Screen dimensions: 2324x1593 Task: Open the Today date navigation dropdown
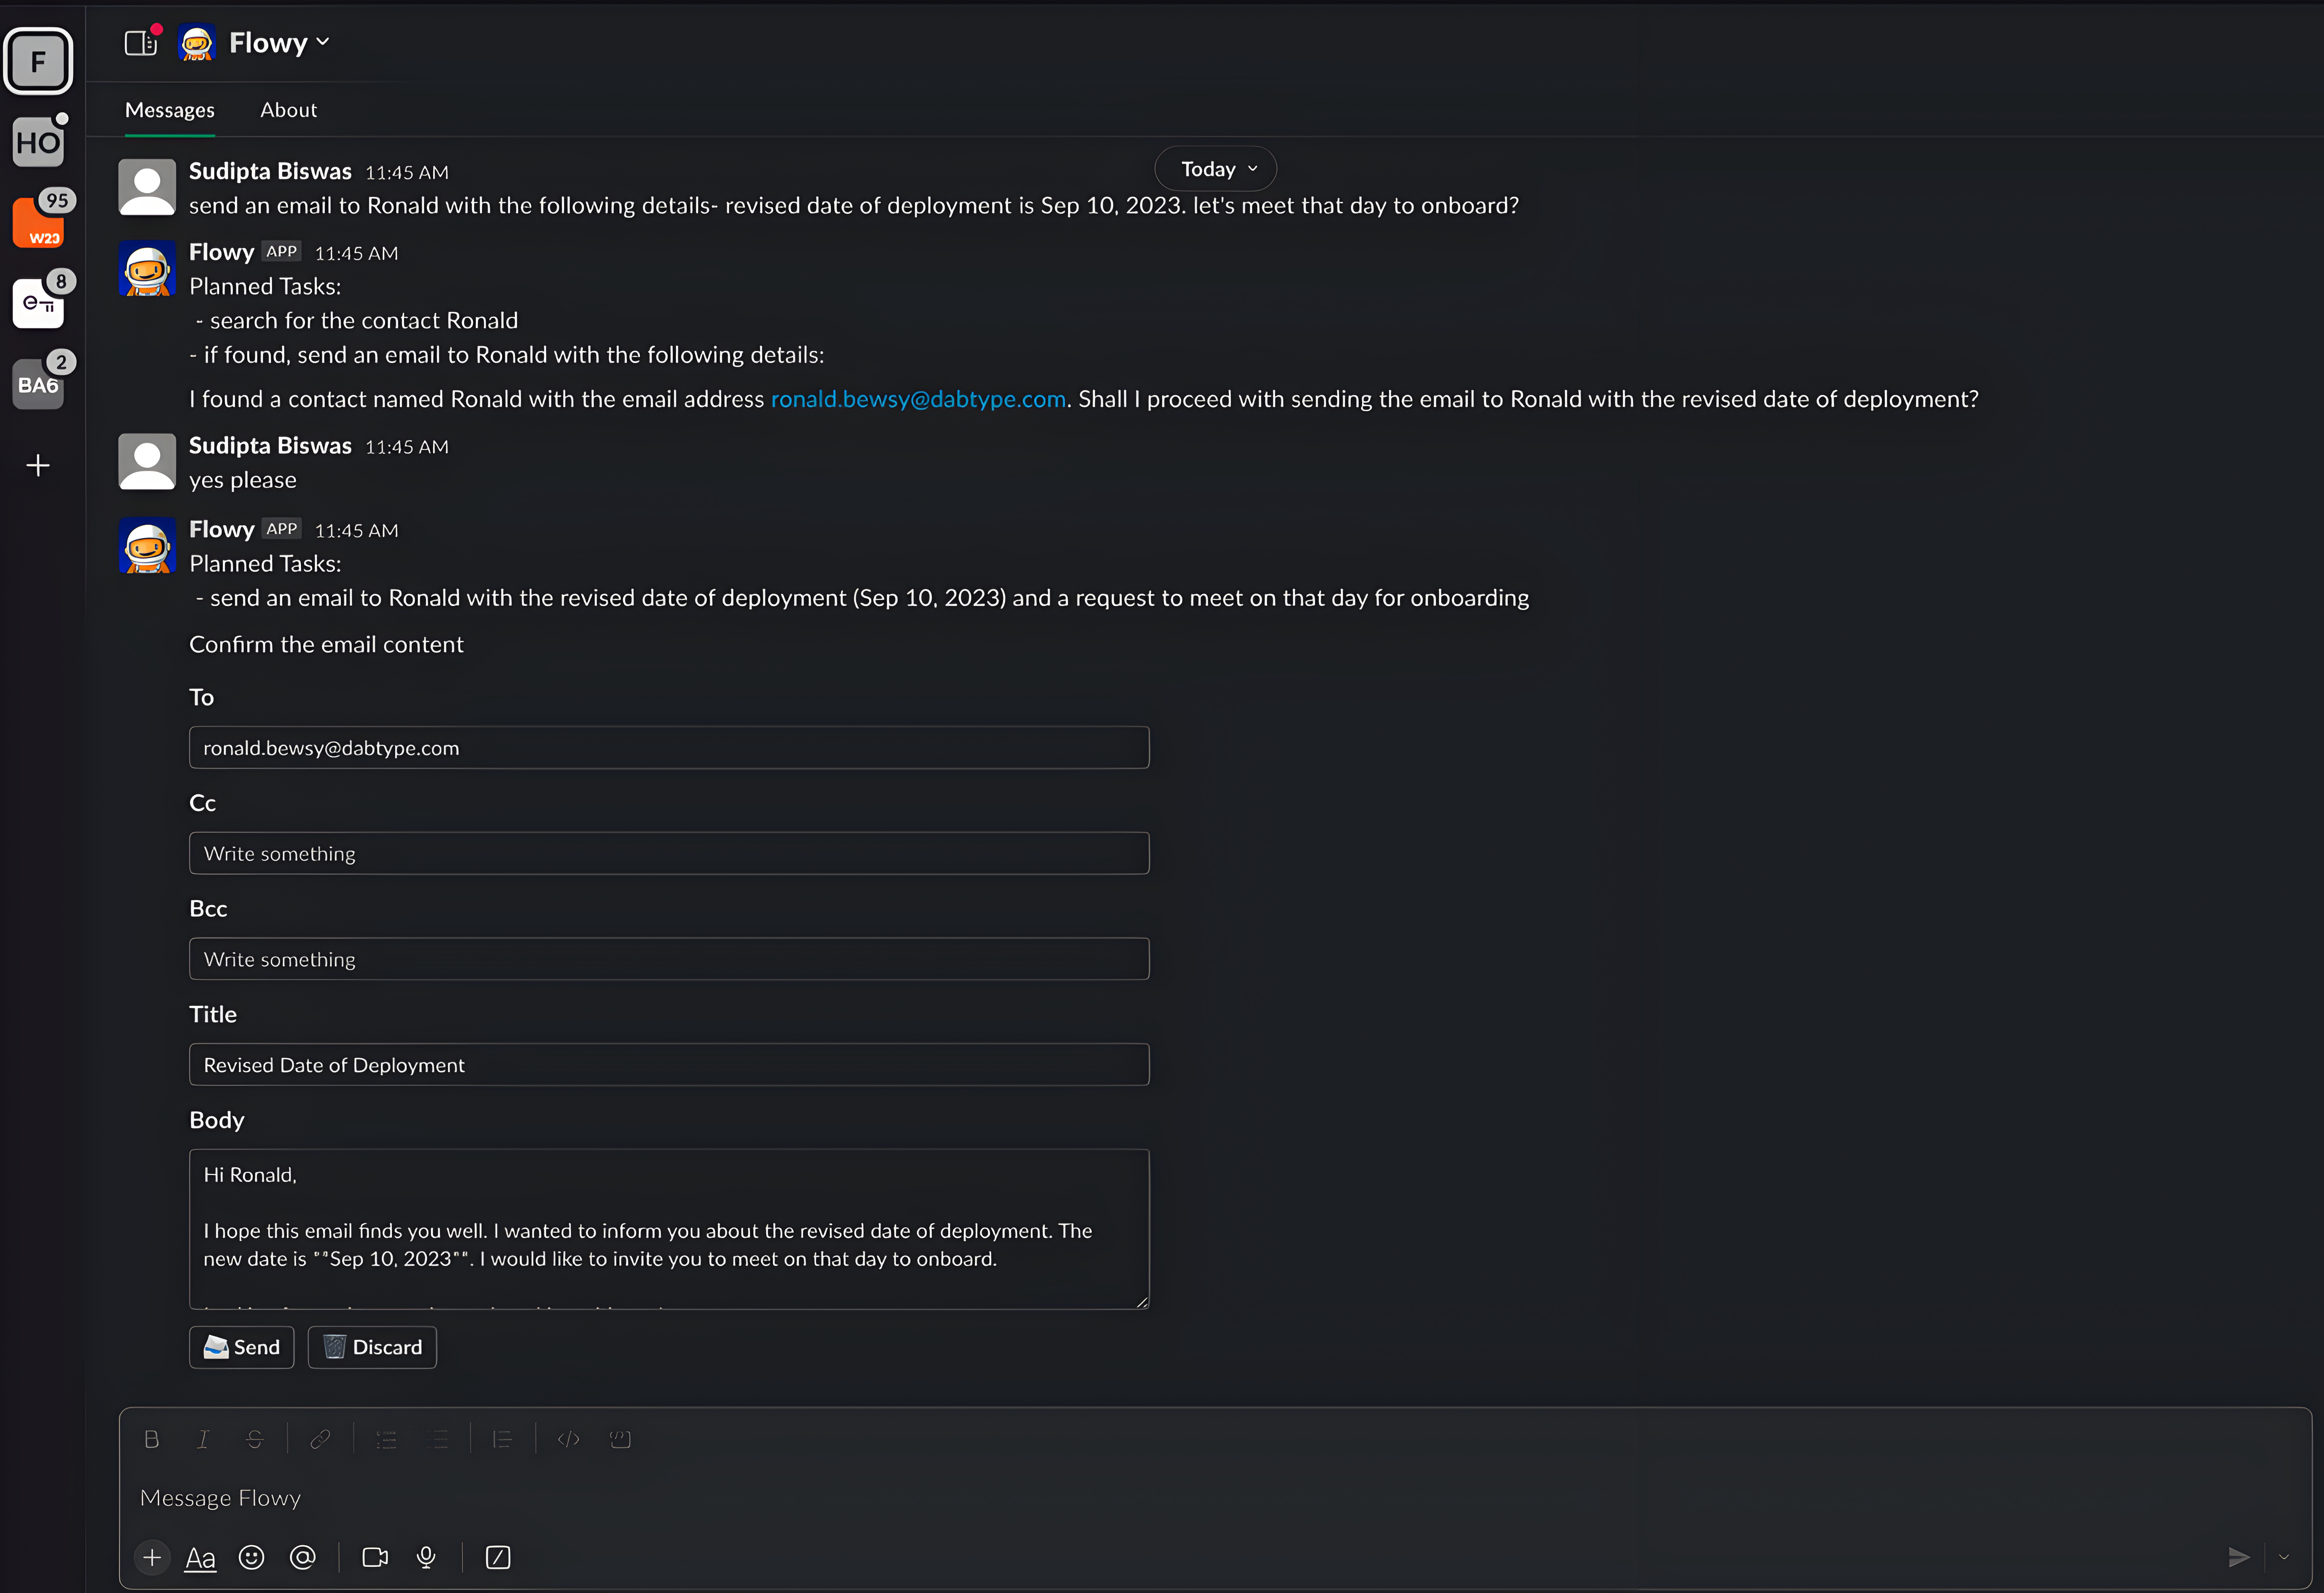[x=1214, y=168]
